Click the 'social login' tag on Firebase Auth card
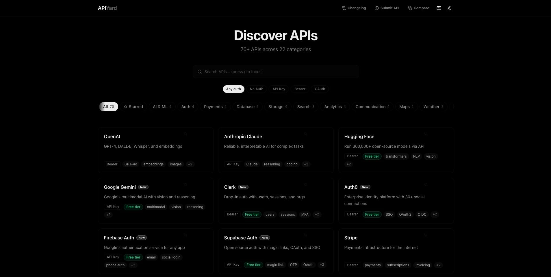The height and width of the screenshot is (277, 551). point(171,257)
